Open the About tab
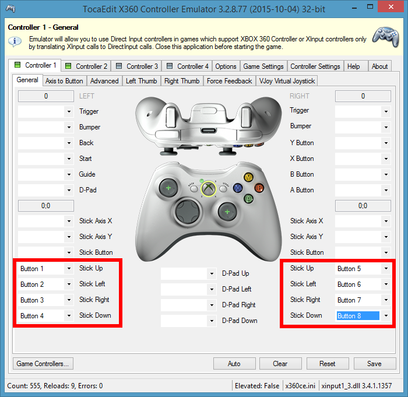The image size is (408, 397). coord(379,66)
